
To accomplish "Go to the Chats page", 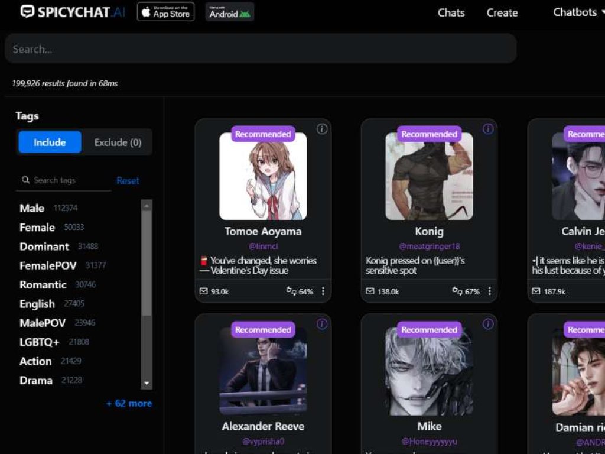I will (451, 12).
